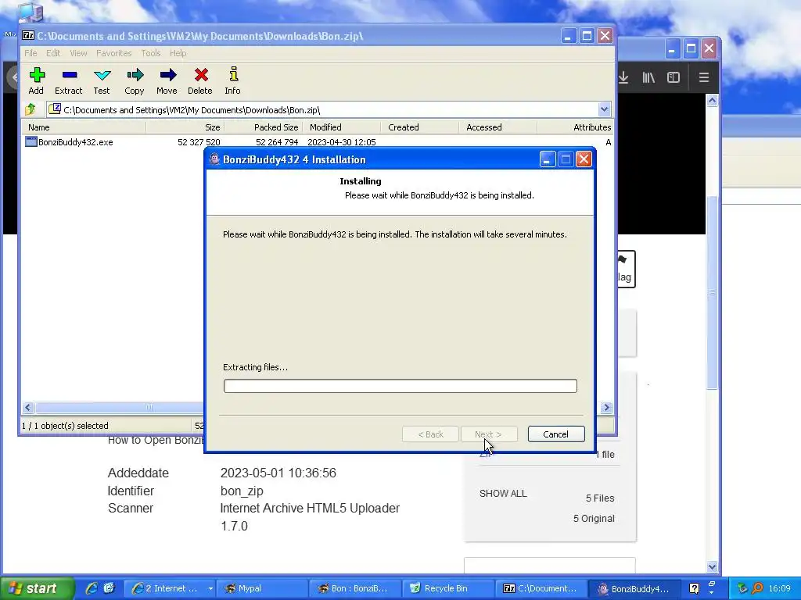The height and width of the screenshot is (600, 801).
Task: Run Test on the archive in 7-Zip
Action: (x=102, y=76)
